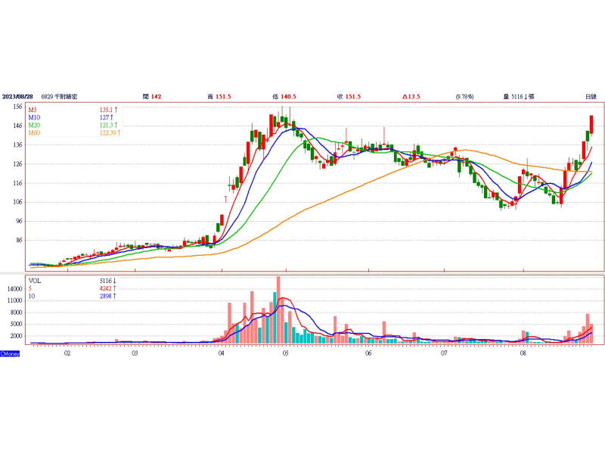The image size is (605, 454).
Task: Click stock name 6829 千附精密
Action: (60, 97)
